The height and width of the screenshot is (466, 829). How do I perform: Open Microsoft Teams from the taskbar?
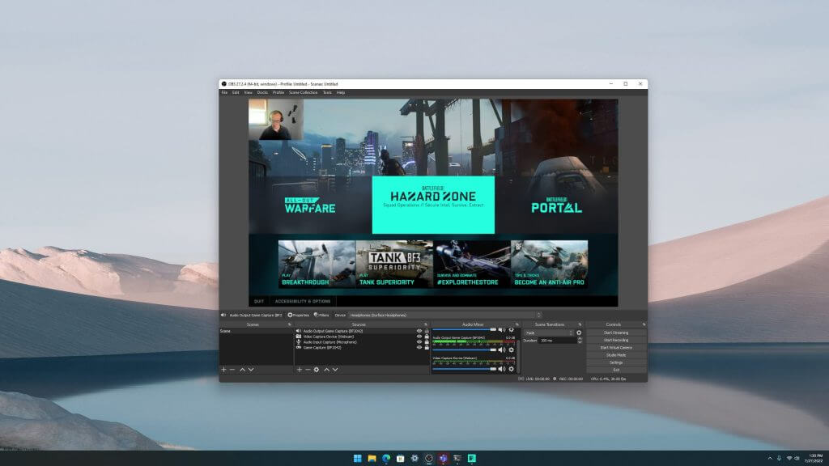point(443,458)
